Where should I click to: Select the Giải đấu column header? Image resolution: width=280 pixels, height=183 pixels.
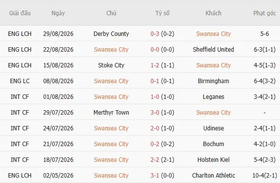pyautogui.click(x=20, y=13)
